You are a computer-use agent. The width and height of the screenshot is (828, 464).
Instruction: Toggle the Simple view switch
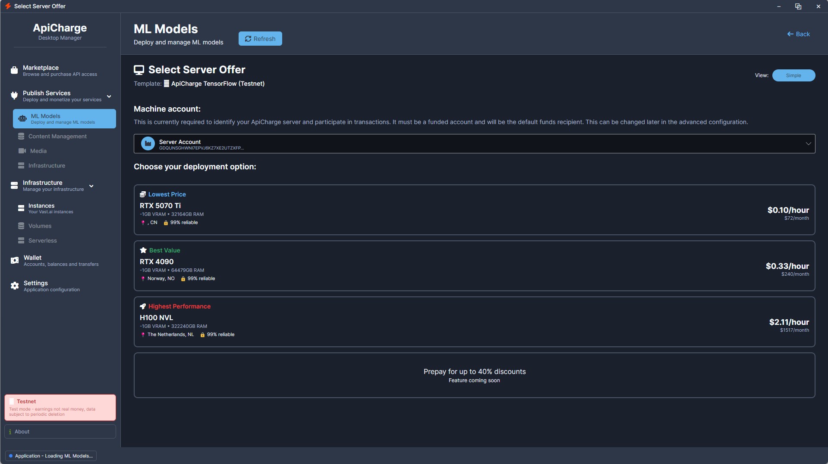pos(793,75)
